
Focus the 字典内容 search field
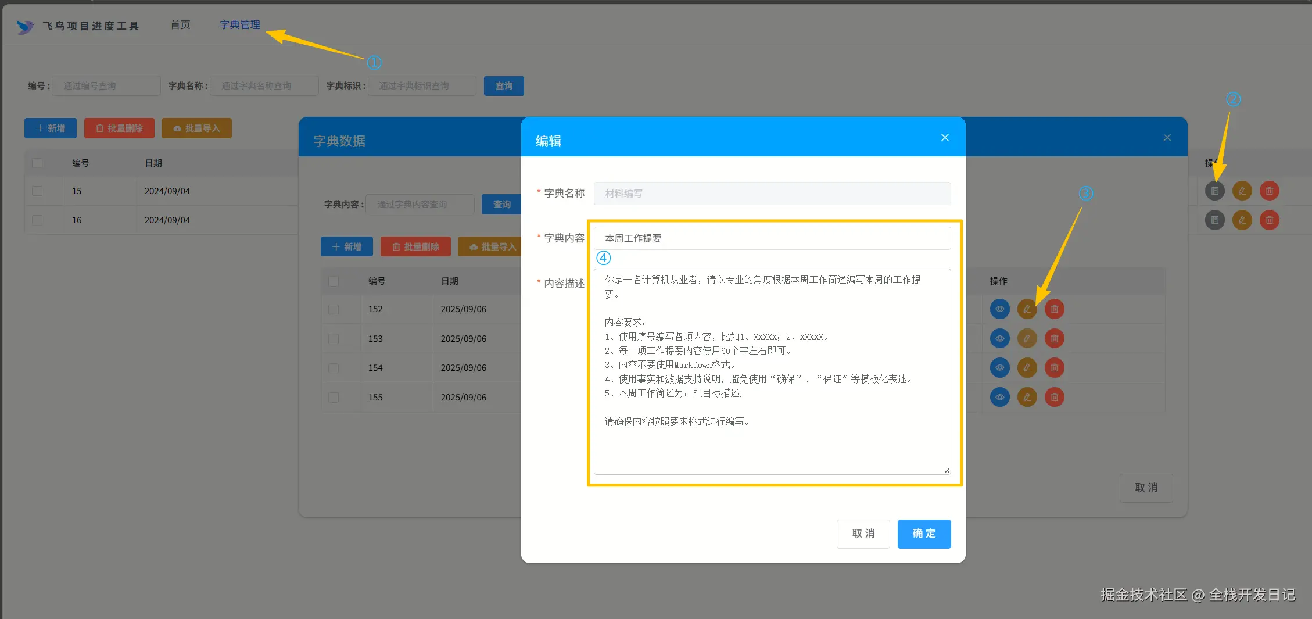(420, 204)
